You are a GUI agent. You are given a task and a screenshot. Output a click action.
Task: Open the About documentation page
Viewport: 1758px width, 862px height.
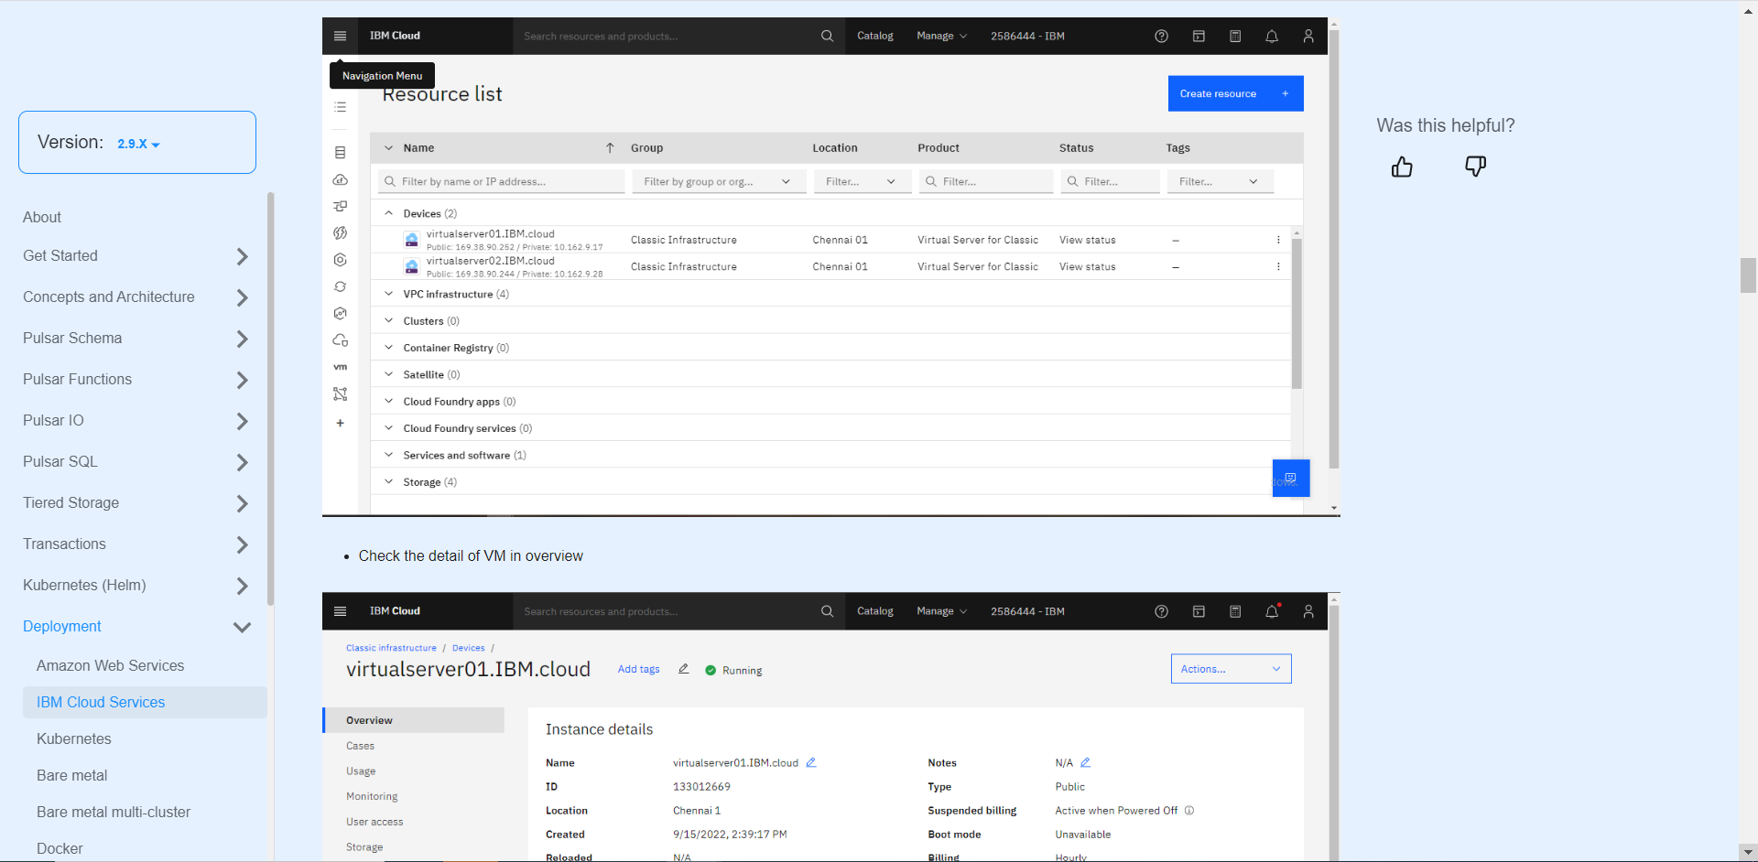42,217
